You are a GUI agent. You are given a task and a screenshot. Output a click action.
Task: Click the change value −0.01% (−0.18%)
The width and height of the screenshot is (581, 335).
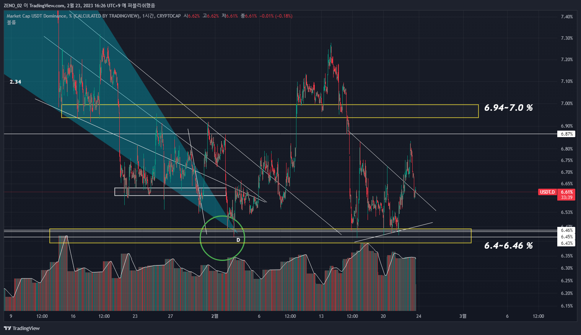point(276,16)
